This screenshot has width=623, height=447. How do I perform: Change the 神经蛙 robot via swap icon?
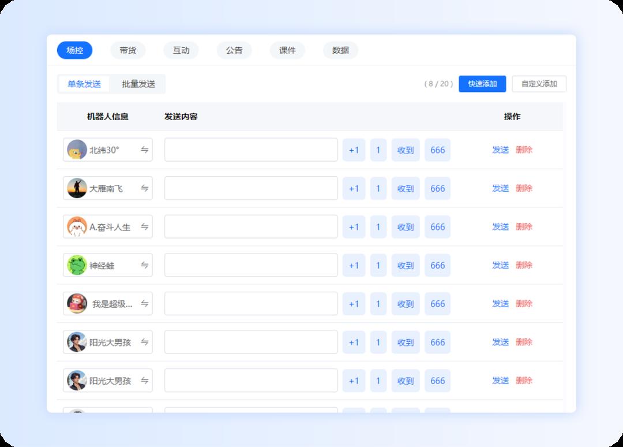[x=145, y=265]
